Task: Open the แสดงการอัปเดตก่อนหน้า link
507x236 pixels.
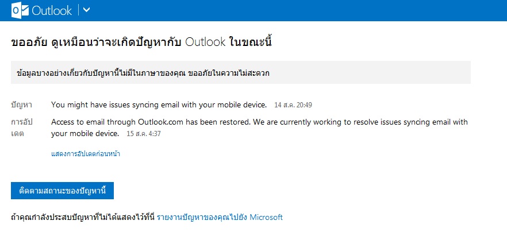Action: [85, 154]
